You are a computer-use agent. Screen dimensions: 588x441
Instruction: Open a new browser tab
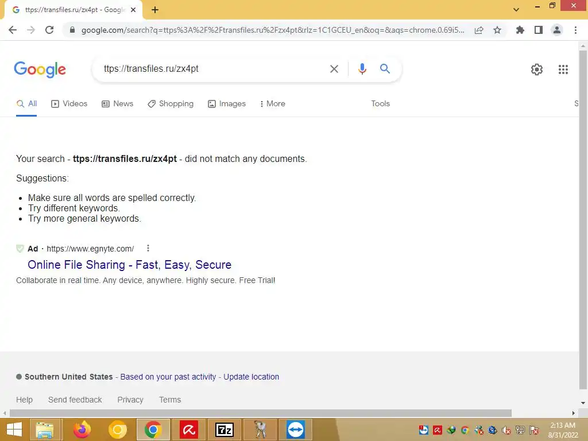(x=155, y=10)
